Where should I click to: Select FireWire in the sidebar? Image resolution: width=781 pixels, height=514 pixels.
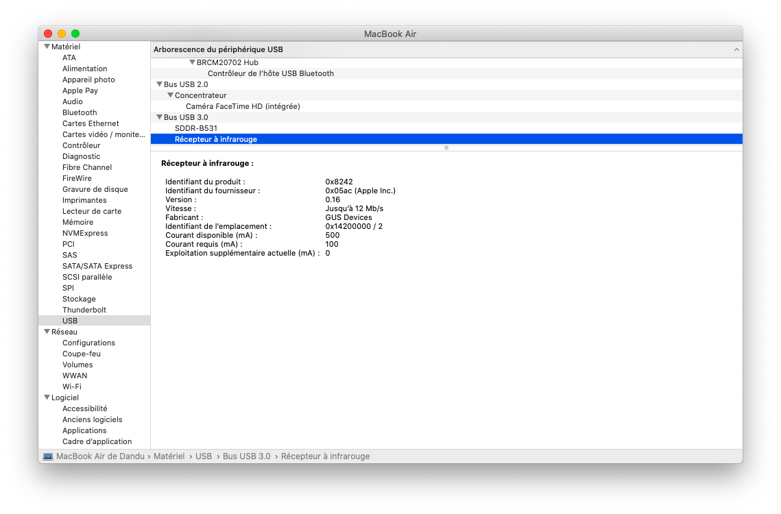77,178
